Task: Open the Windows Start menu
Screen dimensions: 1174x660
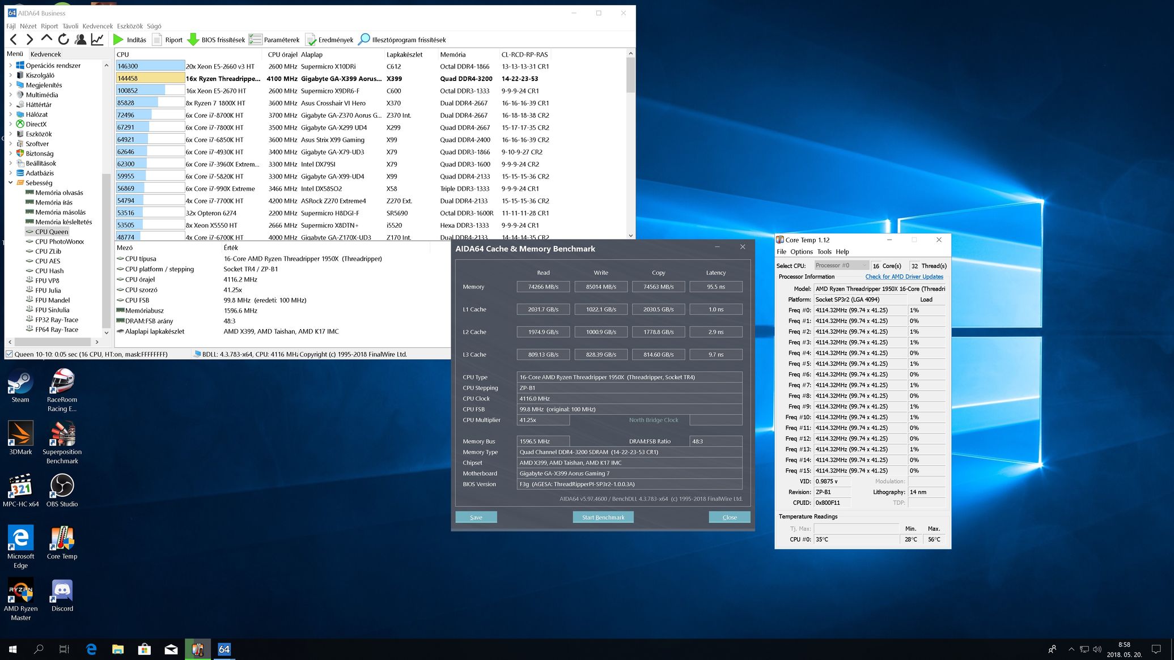Action: (x=13, y=649)
